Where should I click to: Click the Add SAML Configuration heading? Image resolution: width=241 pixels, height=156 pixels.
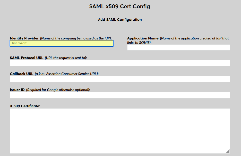point(120,20)
